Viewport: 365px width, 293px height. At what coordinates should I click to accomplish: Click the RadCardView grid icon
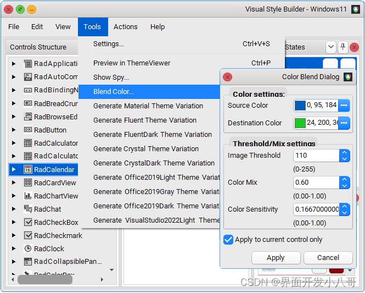coord(28,183)
